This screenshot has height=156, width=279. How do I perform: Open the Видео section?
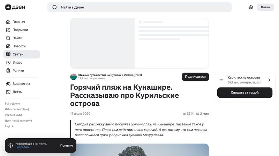(22, 63)
